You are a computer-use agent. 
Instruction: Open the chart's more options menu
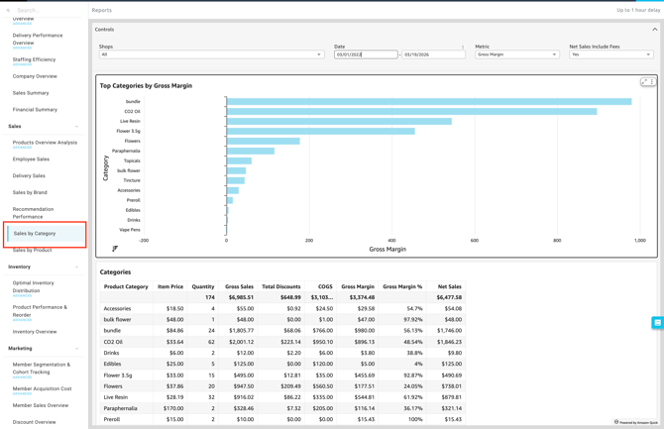(652, 82)
